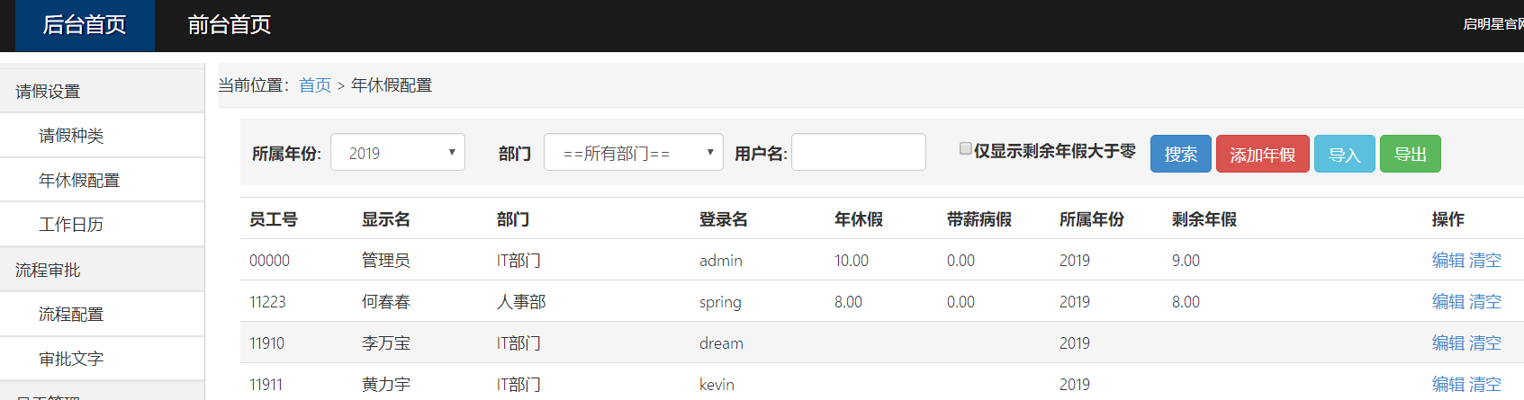Click login name admin cell
The height and width of the screenshot is (400, 1524).
[x=721, y=261]
